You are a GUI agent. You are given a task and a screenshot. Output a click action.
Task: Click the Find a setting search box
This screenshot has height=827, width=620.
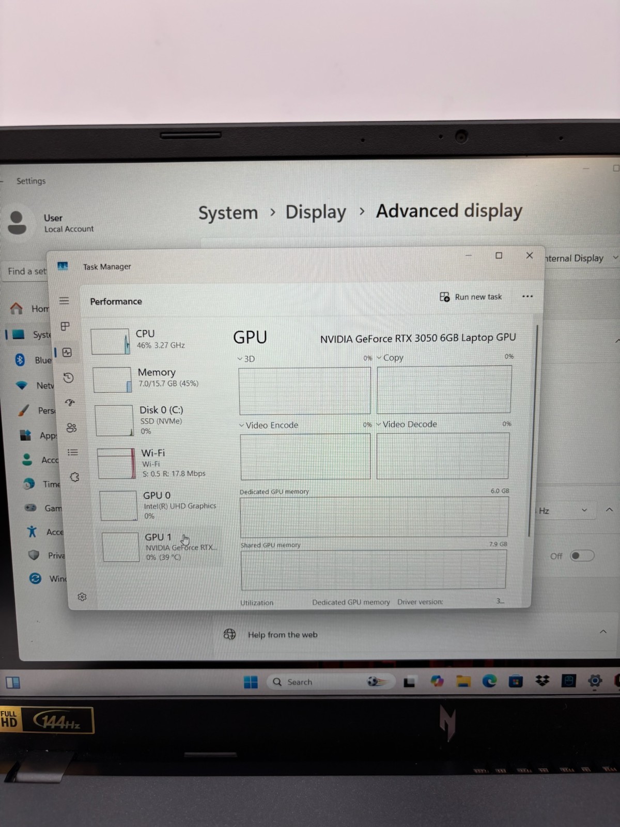(x=26, y=271)
